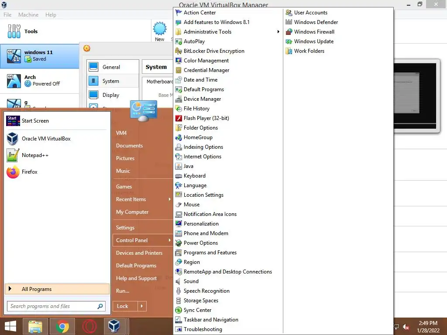The image size is (447, 335).
Task: Open Start Screen tile icon
Action: (x=13, y=121)
